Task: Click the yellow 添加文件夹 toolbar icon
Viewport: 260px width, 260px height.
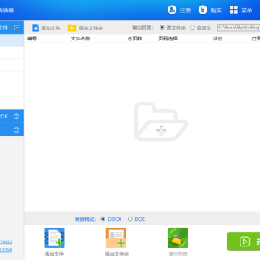Action: click(x=71, y=28)
